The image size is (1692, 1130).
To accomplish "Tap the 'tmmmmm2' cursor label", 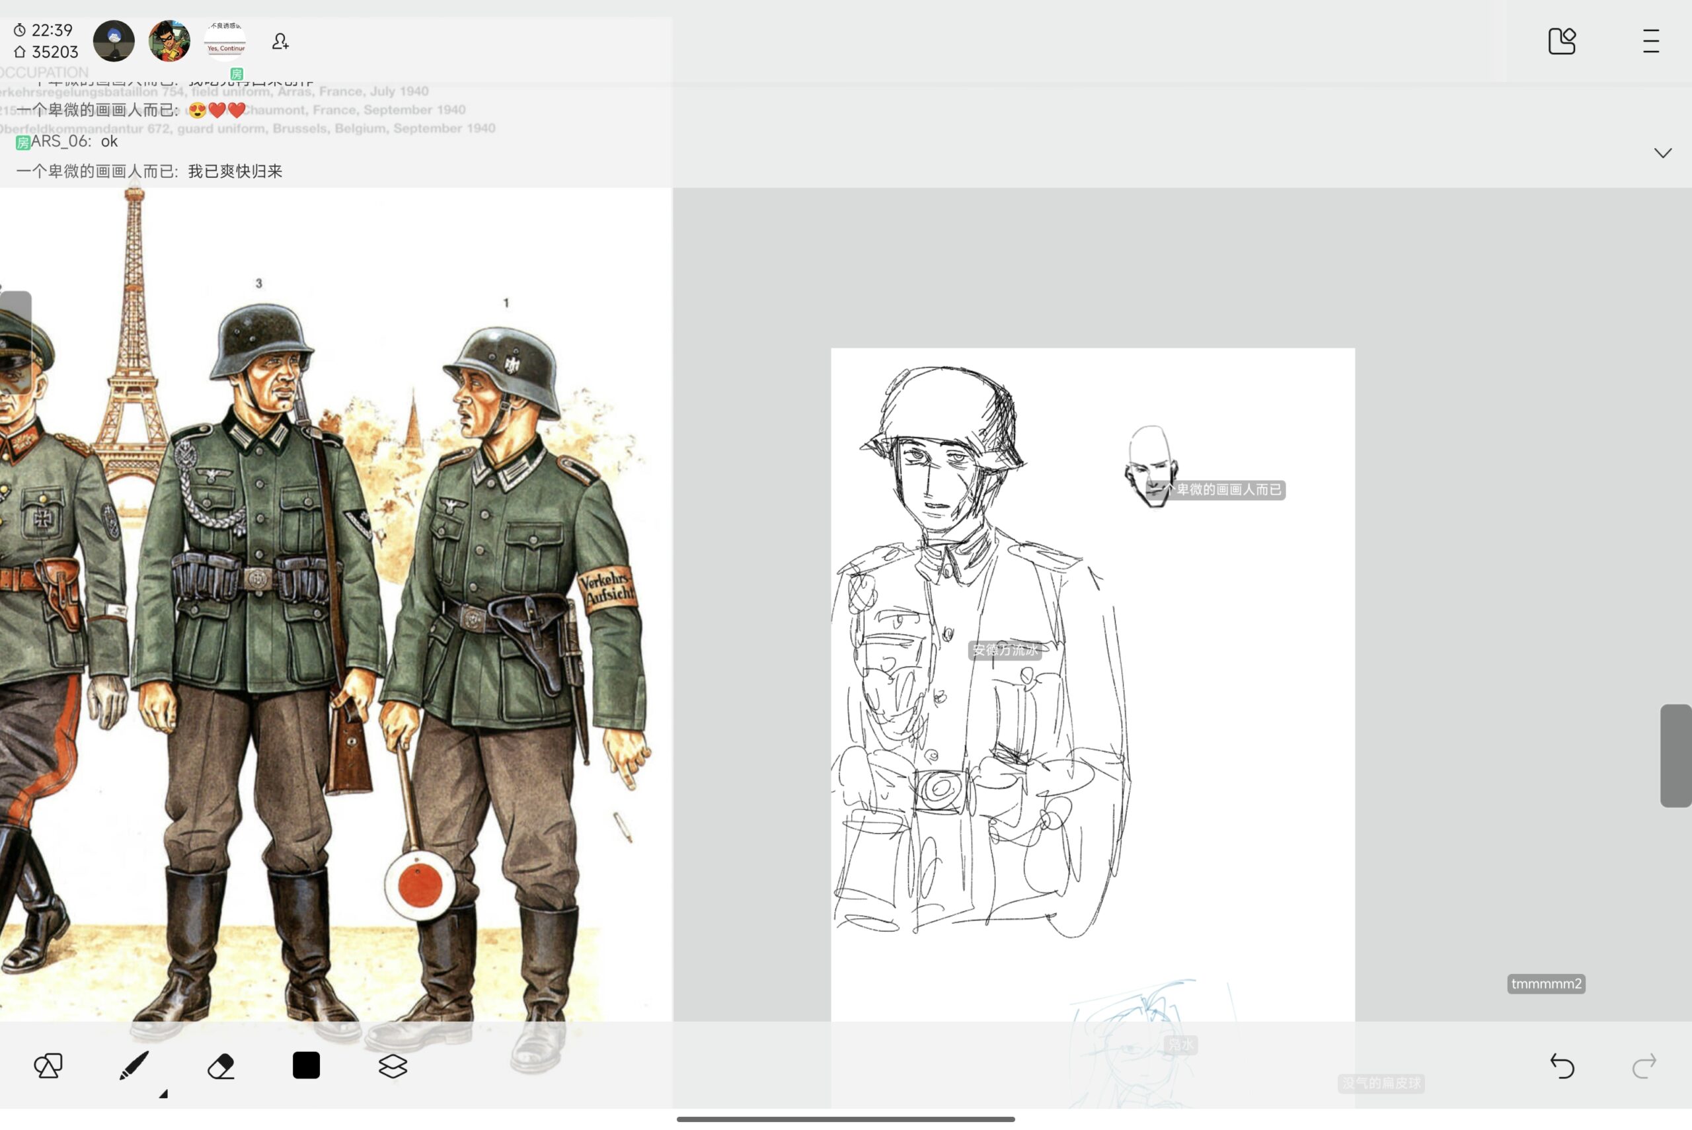I will 1546,984.
